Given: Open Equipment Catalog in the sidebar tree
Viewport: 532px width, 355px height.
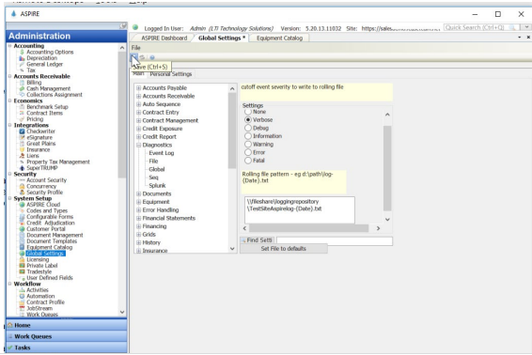Looking at the screenshot, I should pos(49,247).
